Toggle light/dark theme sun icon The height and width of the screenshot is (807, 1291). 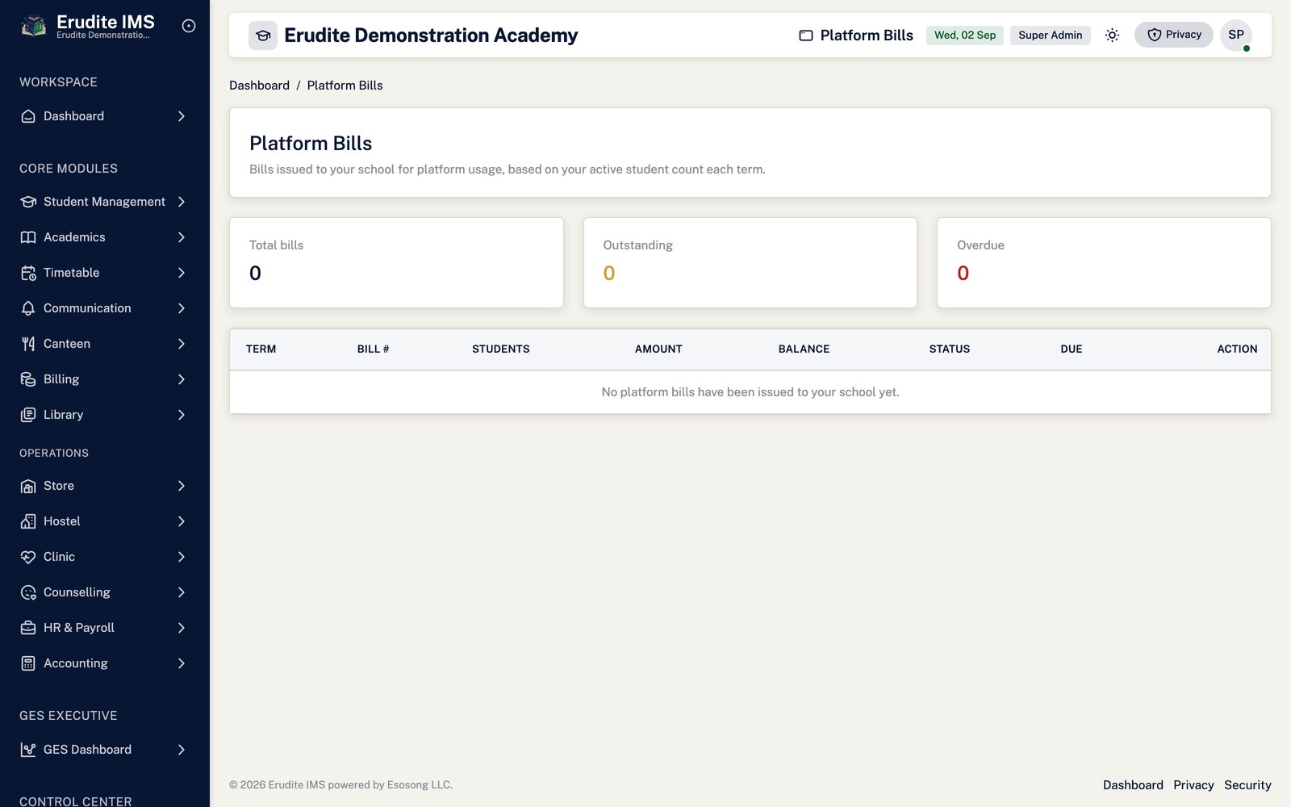click(1112, 35)
